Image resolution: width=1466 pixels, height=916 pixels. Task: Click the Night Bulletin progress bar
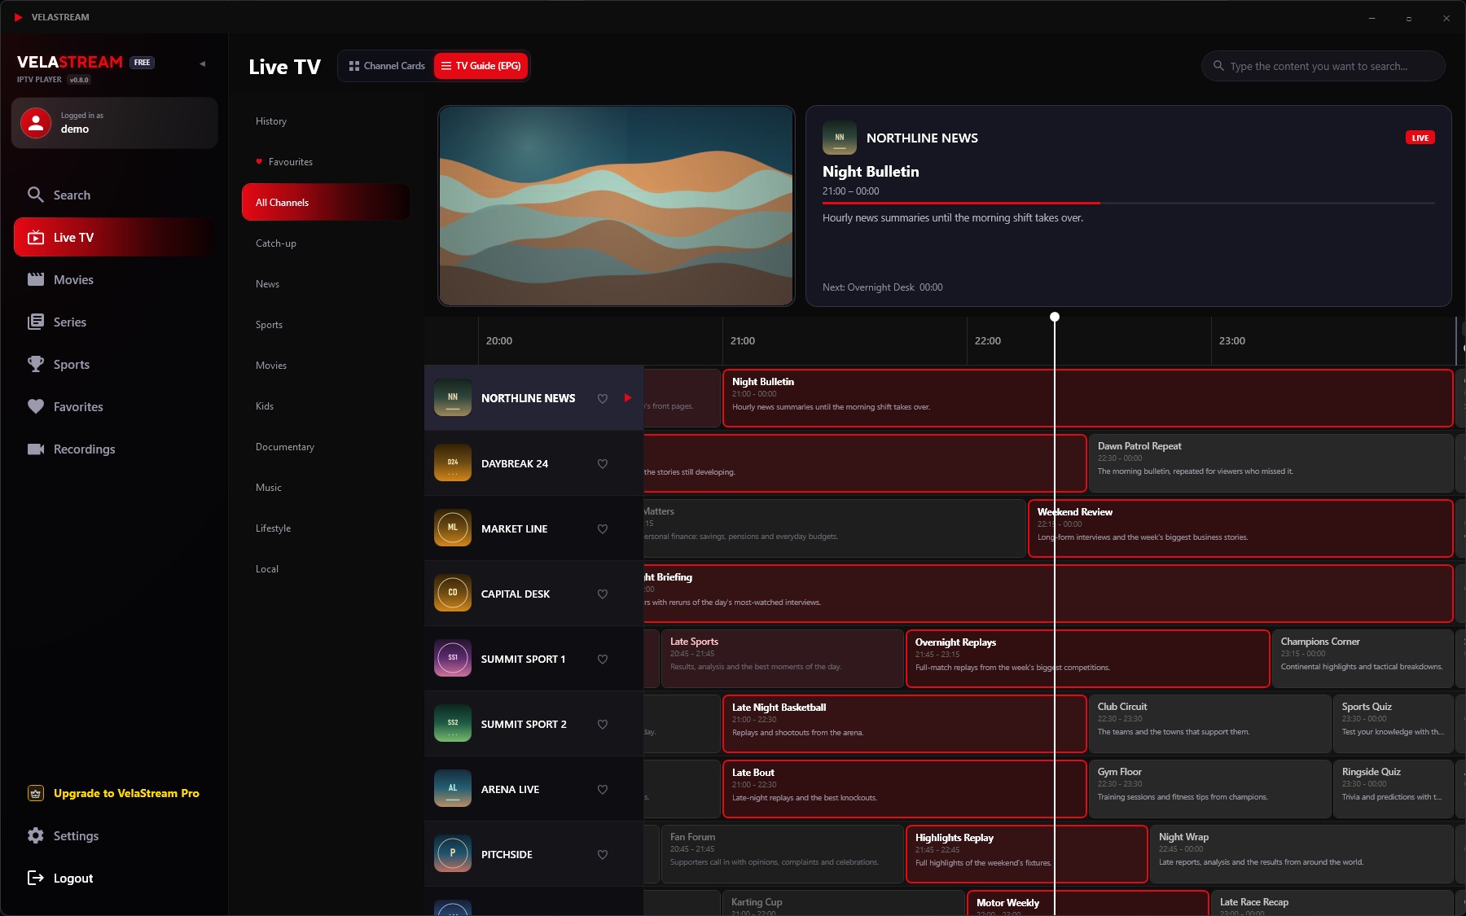pos(1129,203)
